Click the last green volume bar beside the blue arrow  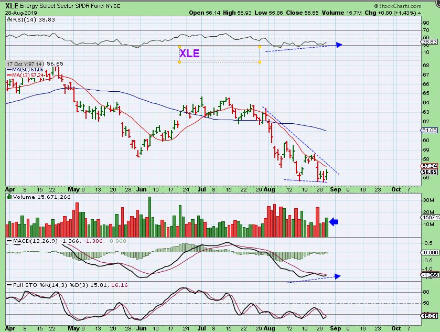point(327,228)
